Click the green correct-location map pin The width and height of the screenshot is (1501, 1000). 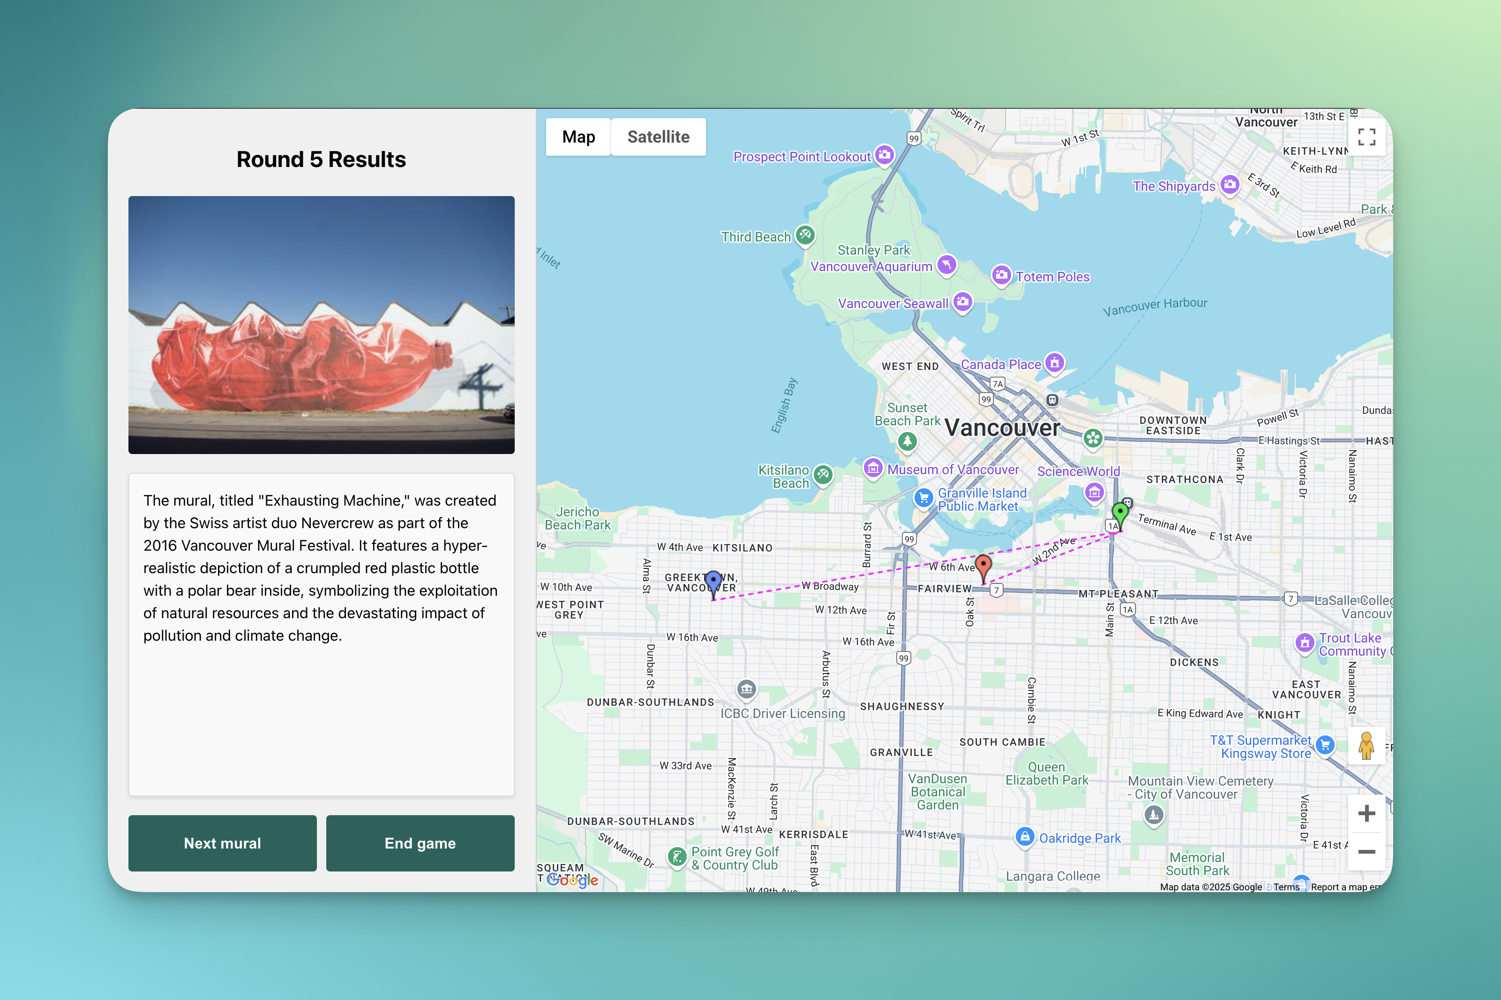[1120, 513]
